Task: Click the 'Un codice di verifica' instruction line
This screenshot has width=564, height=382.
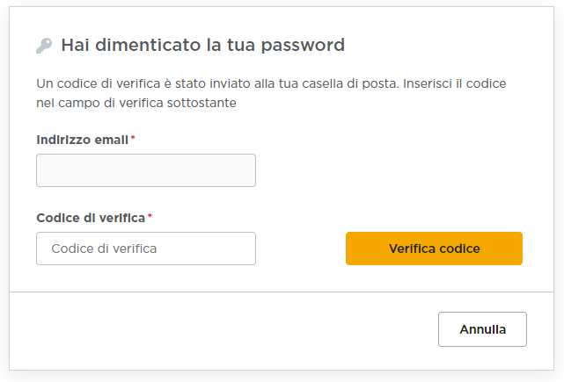Action: tap(271, 84)
